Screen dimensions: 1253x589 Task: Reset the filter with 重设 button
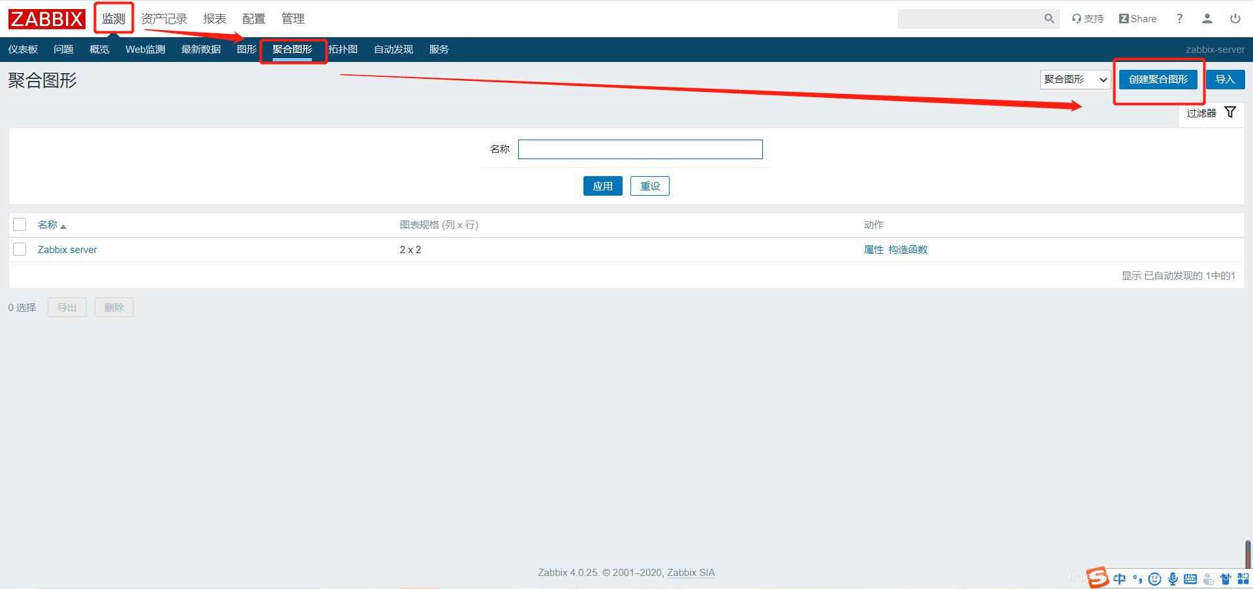click(x=650, y=186)
